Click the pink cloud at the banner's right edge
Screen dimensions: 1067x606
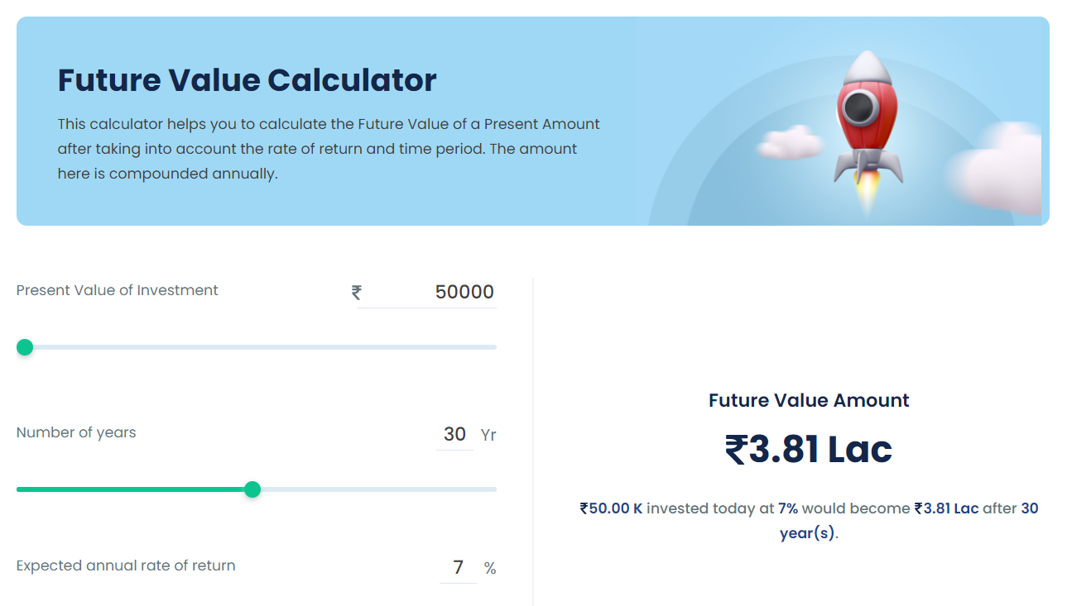click(997, 165)
